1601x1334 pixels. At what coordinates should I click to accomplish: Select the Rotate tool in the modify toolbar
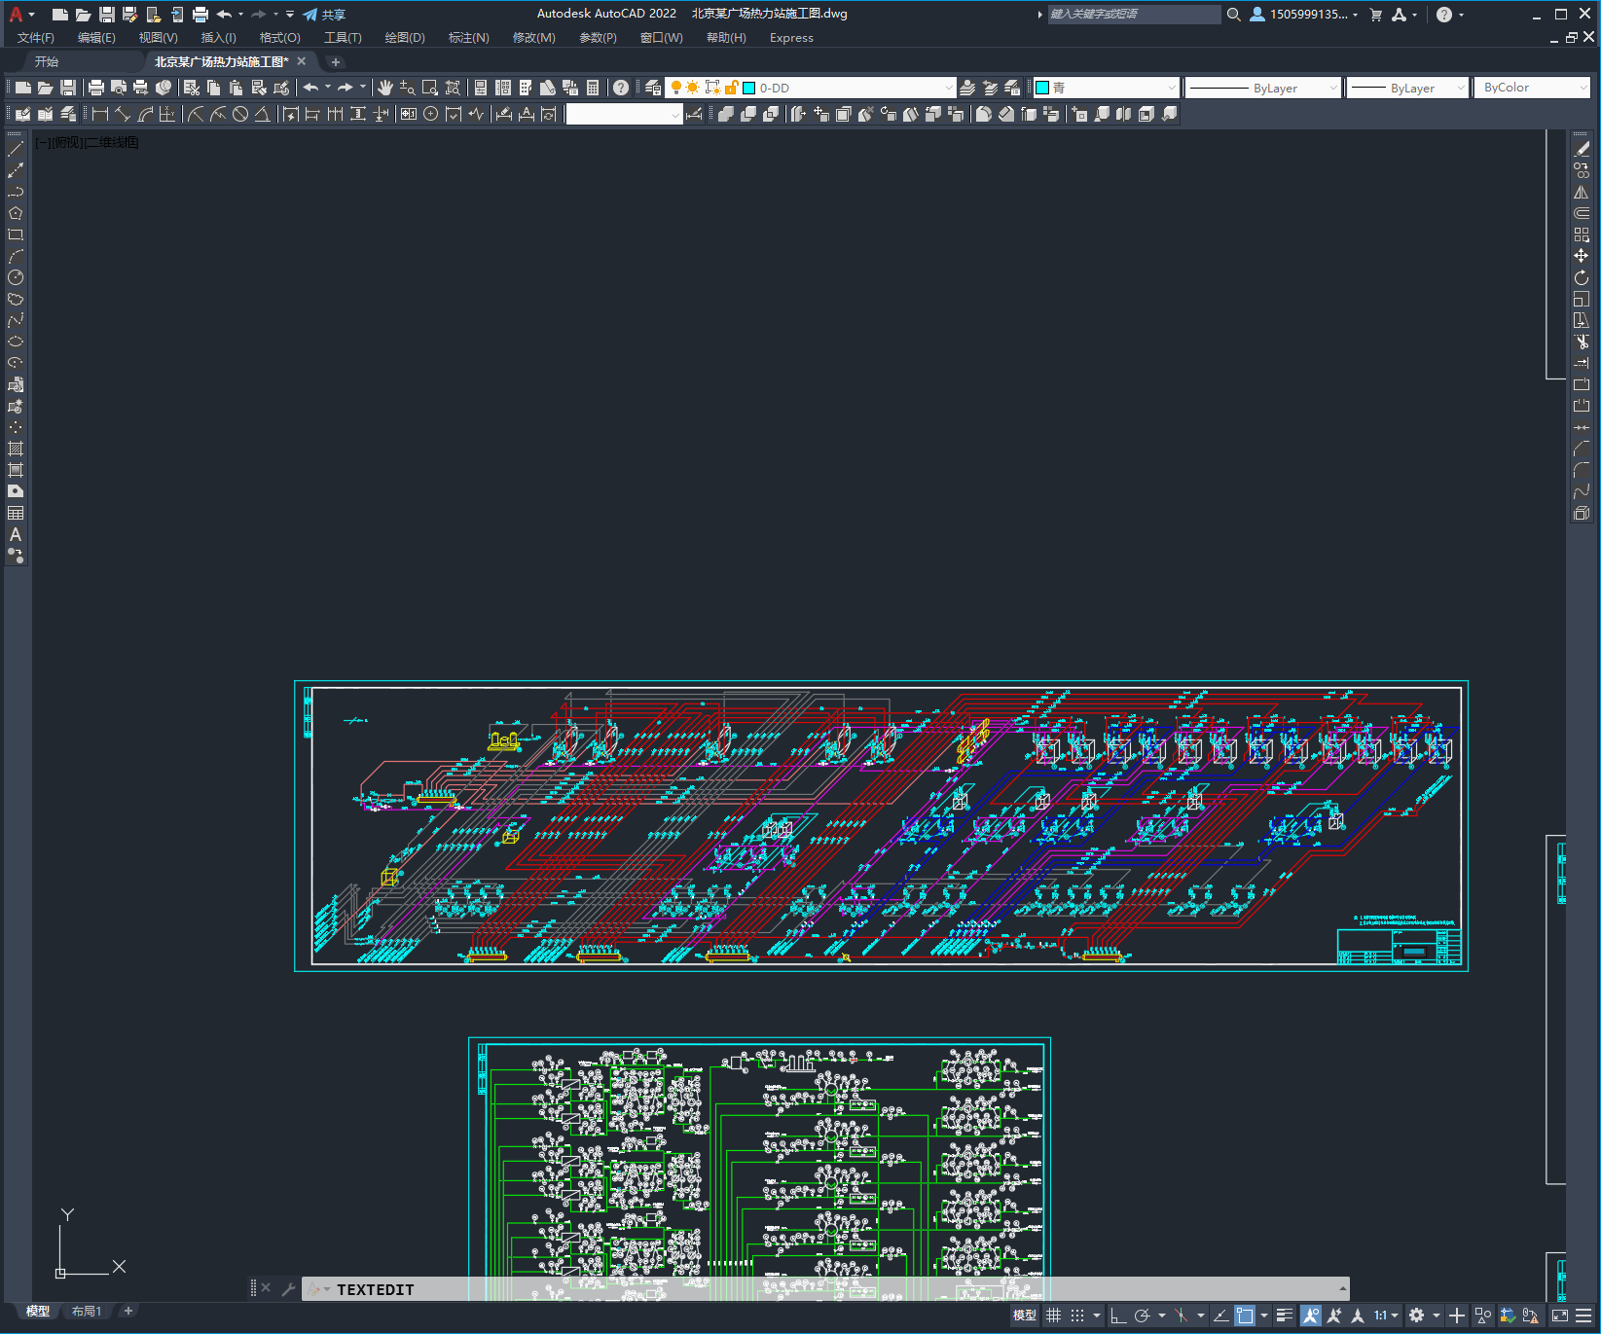(x=1582, y=277)
